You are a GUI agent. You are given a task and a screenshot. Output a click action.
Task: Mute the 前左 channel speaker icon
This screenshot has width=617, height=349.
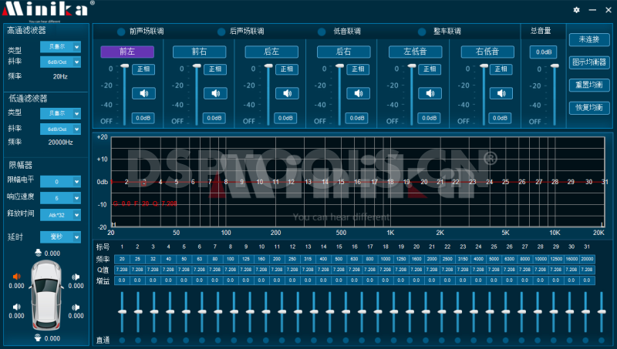coord(143,93)
